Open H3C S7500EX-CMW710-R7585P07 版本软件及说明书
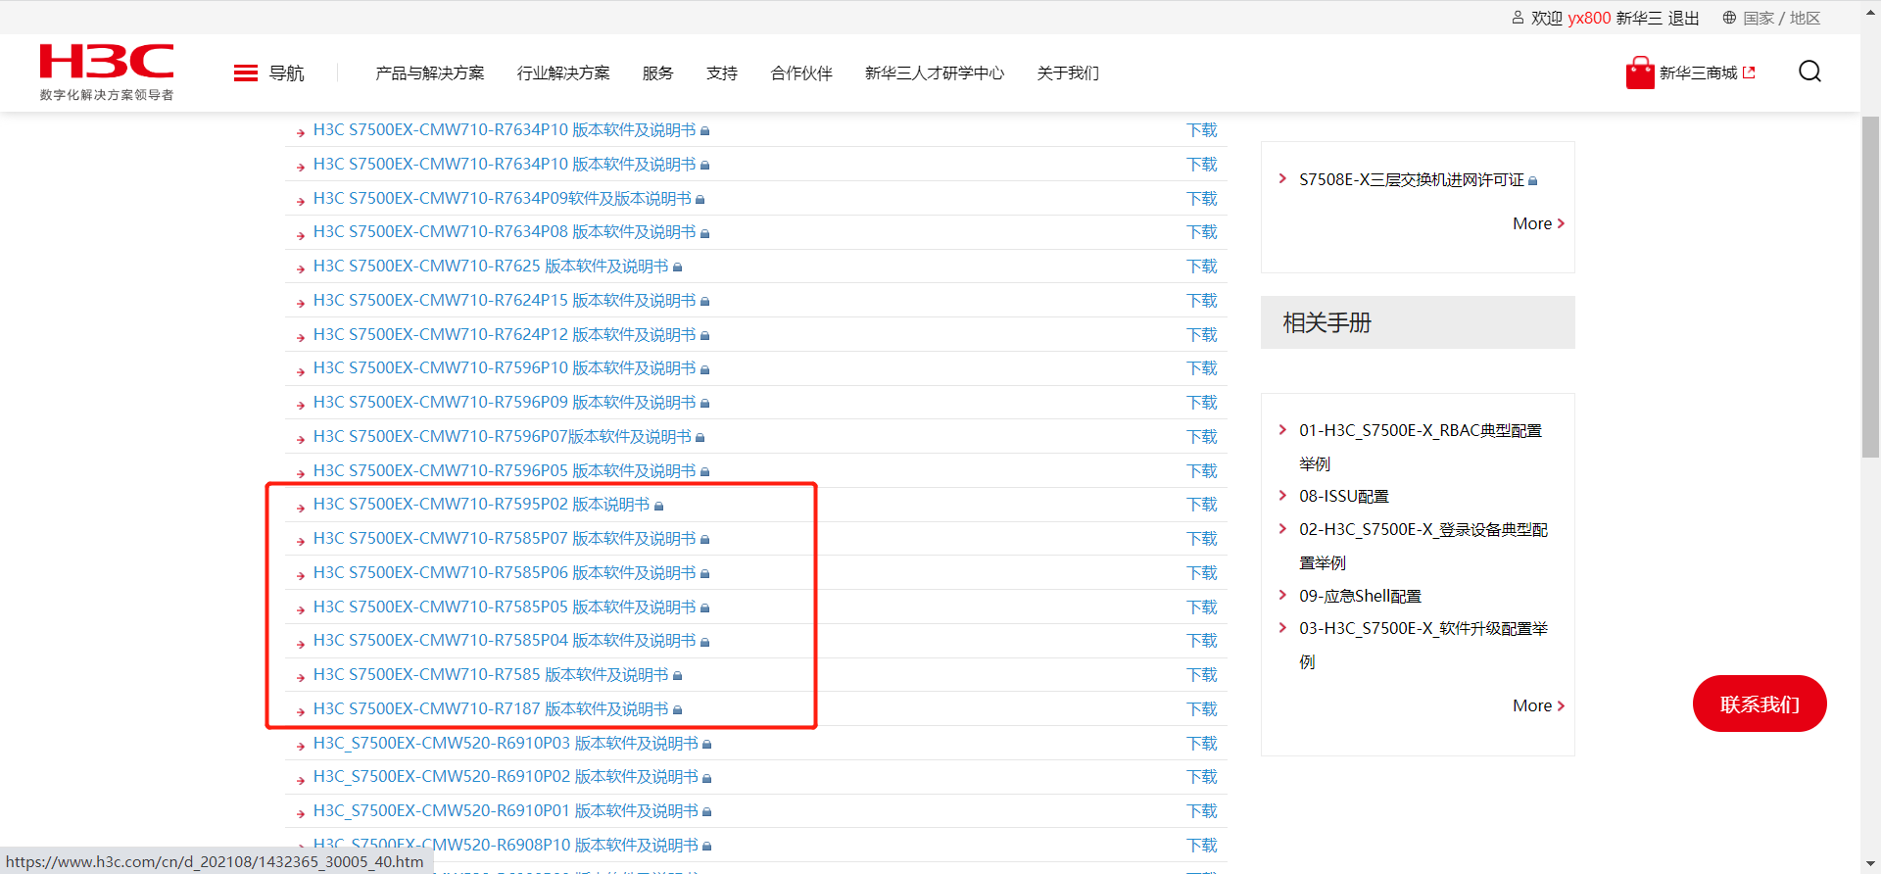Image resolution: width=1881 pixels, height=874 pixels. pos(505,539)
